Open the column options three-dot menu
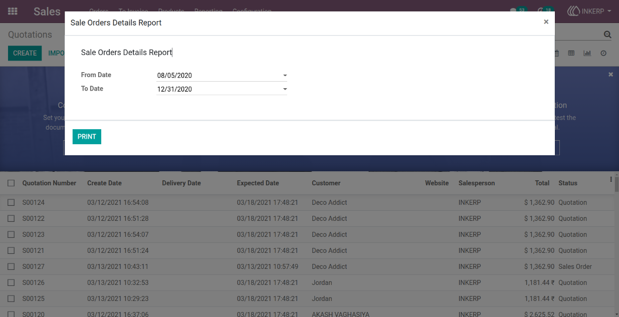 pyautogui.click(x=611, y=179)
